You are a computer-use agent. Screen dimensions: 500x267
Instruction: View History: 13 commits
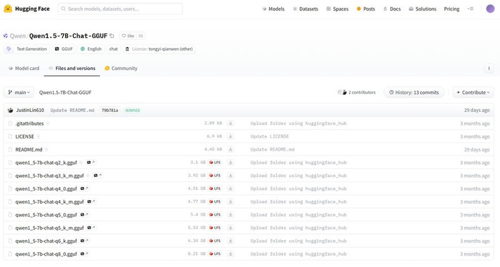(414, 92)
